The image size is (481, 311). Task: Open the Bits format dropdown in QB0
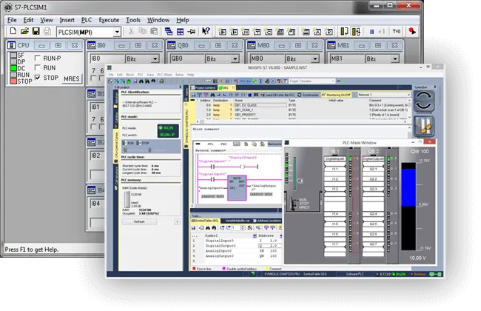(235, 58)
